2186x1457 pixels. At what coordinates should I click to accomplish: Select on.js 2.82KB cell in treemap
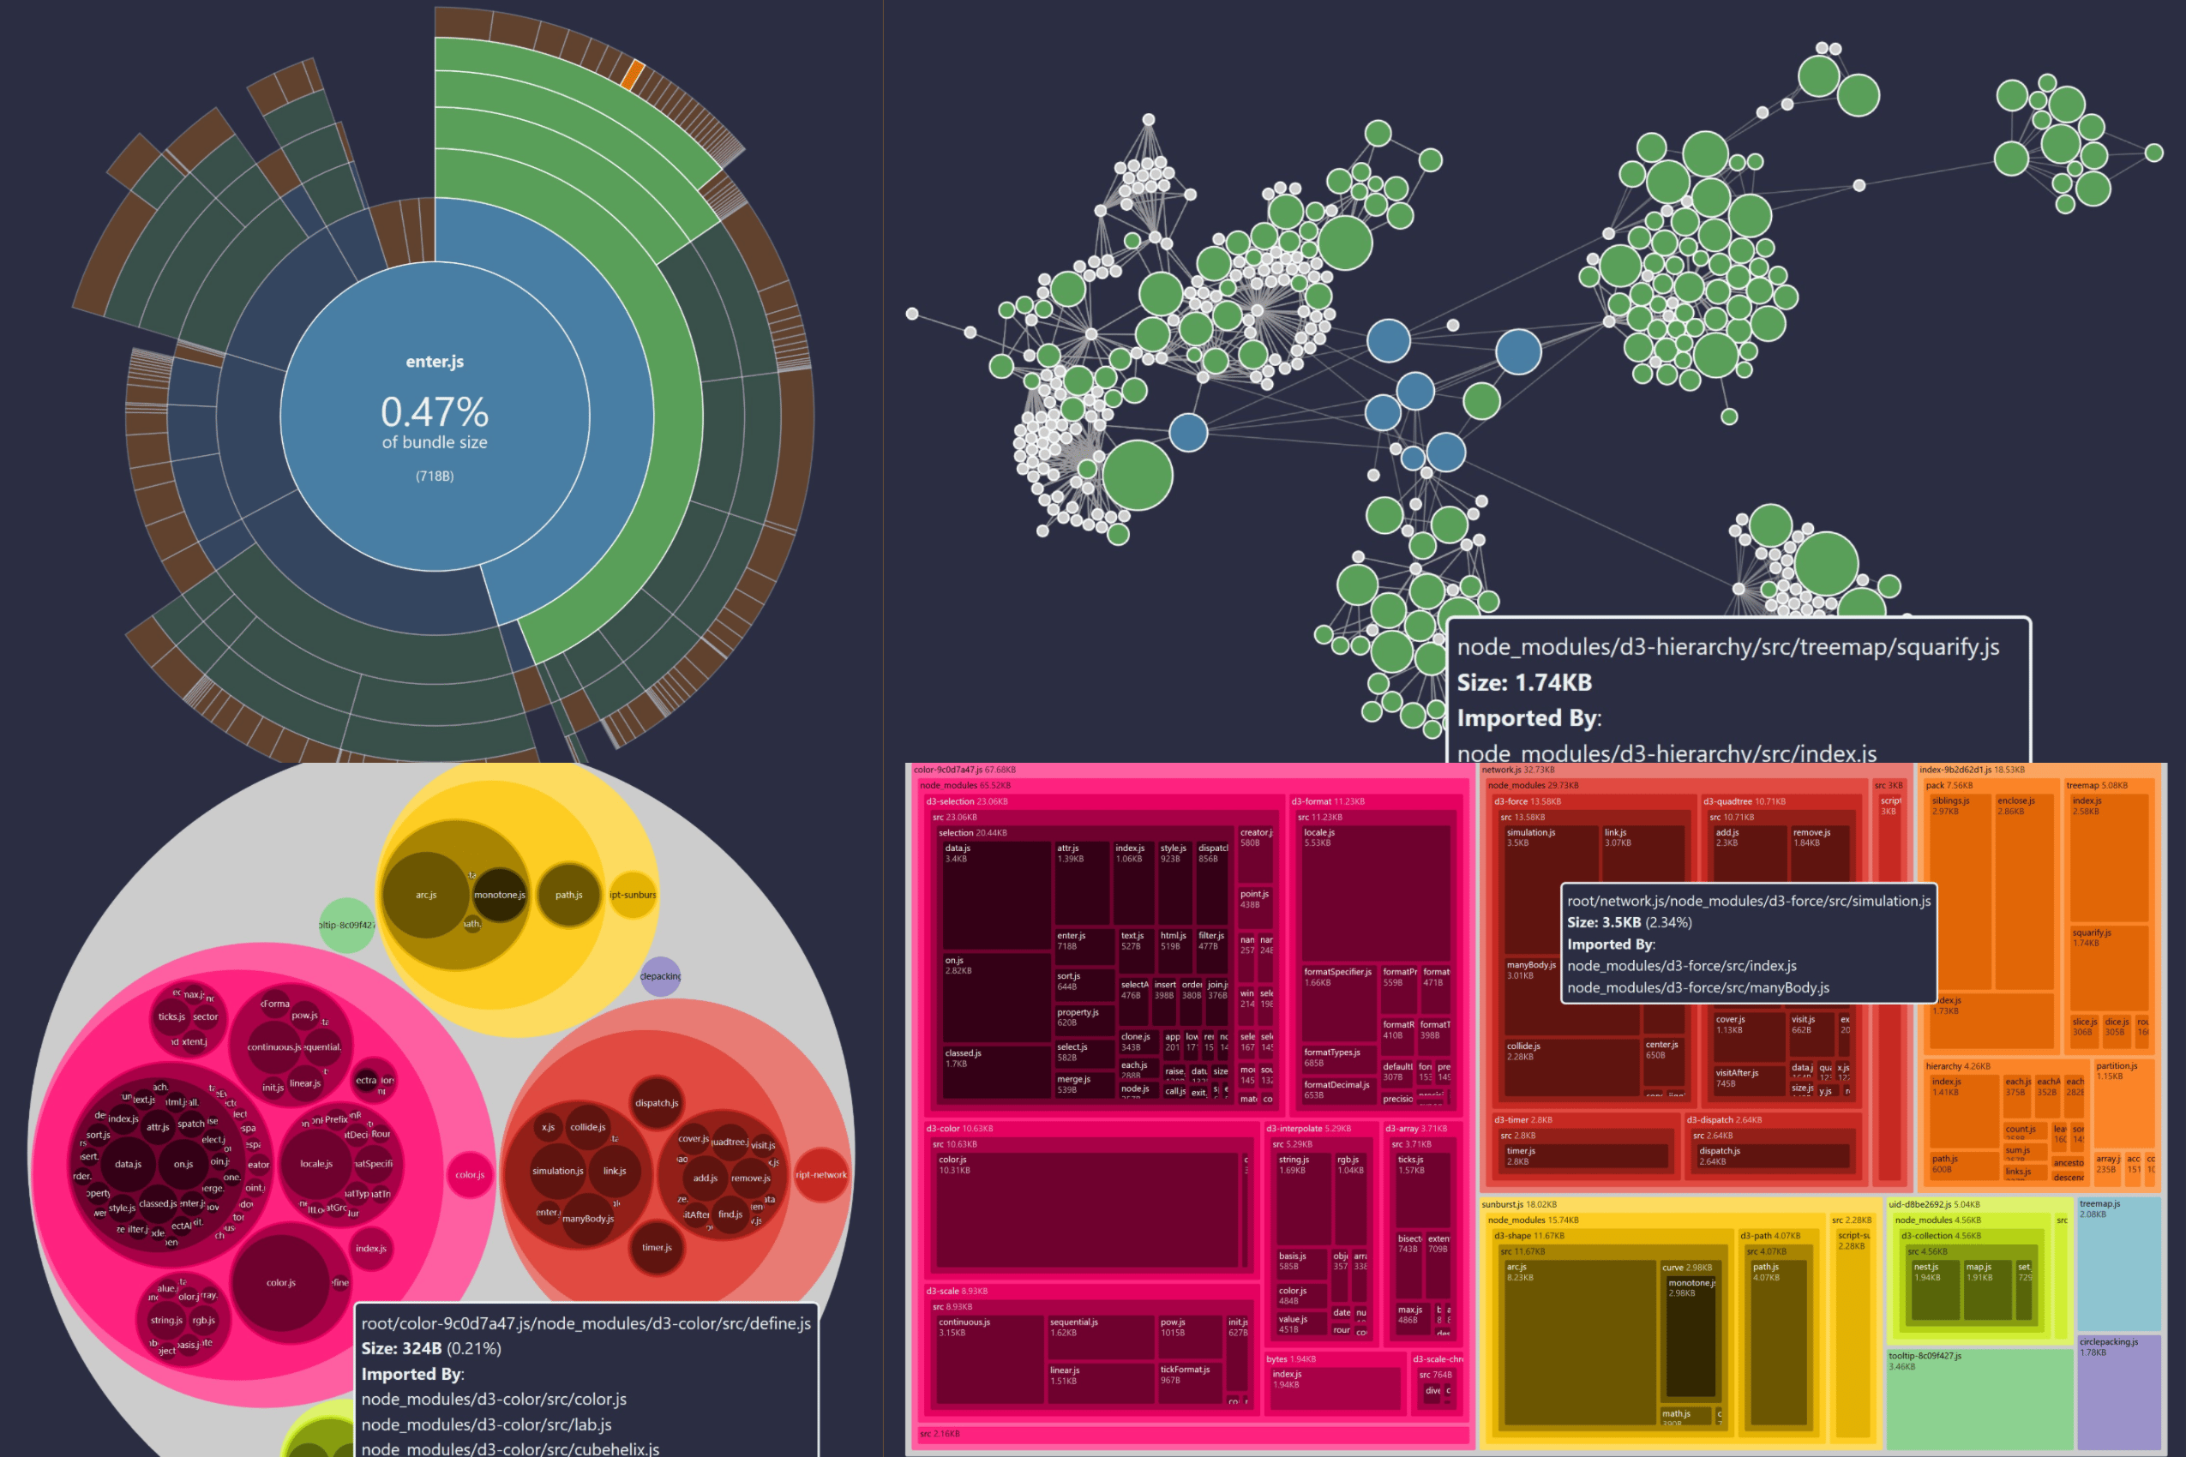click(996, 997)
